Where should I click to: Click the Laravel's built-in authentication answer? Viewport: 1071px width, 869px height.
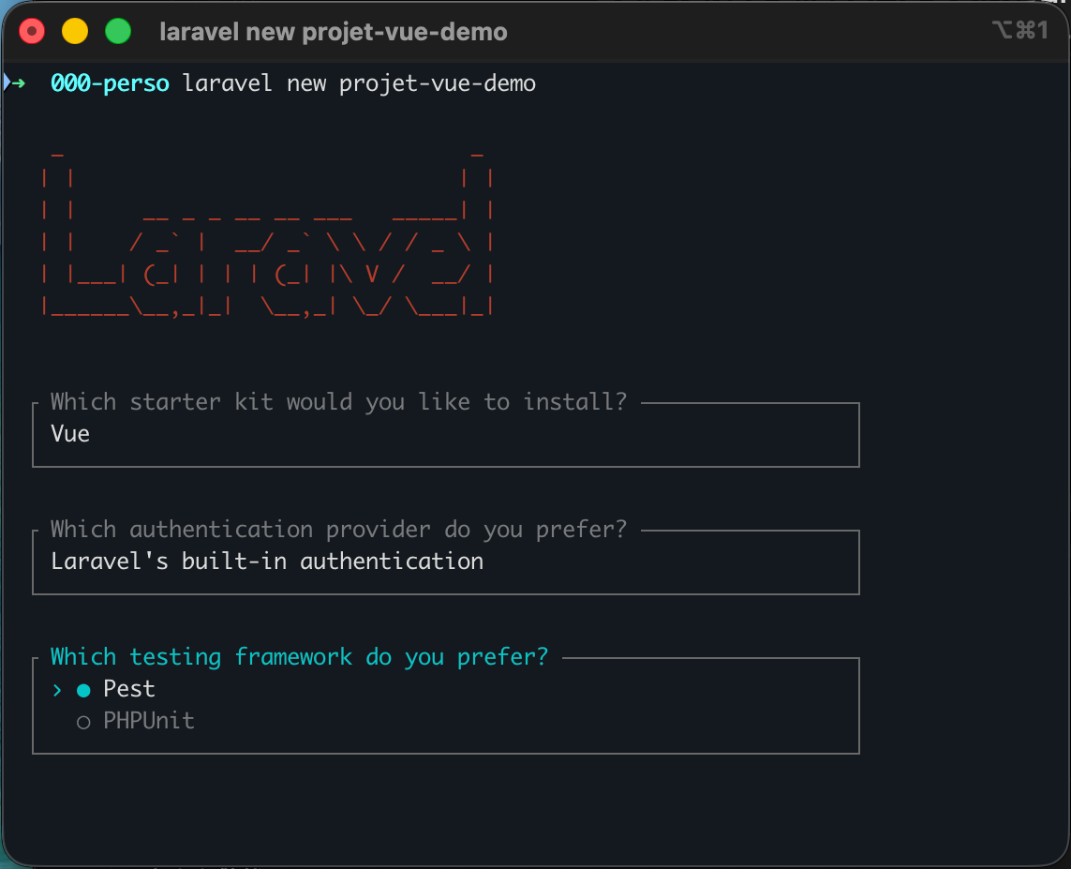coord(267,562)
